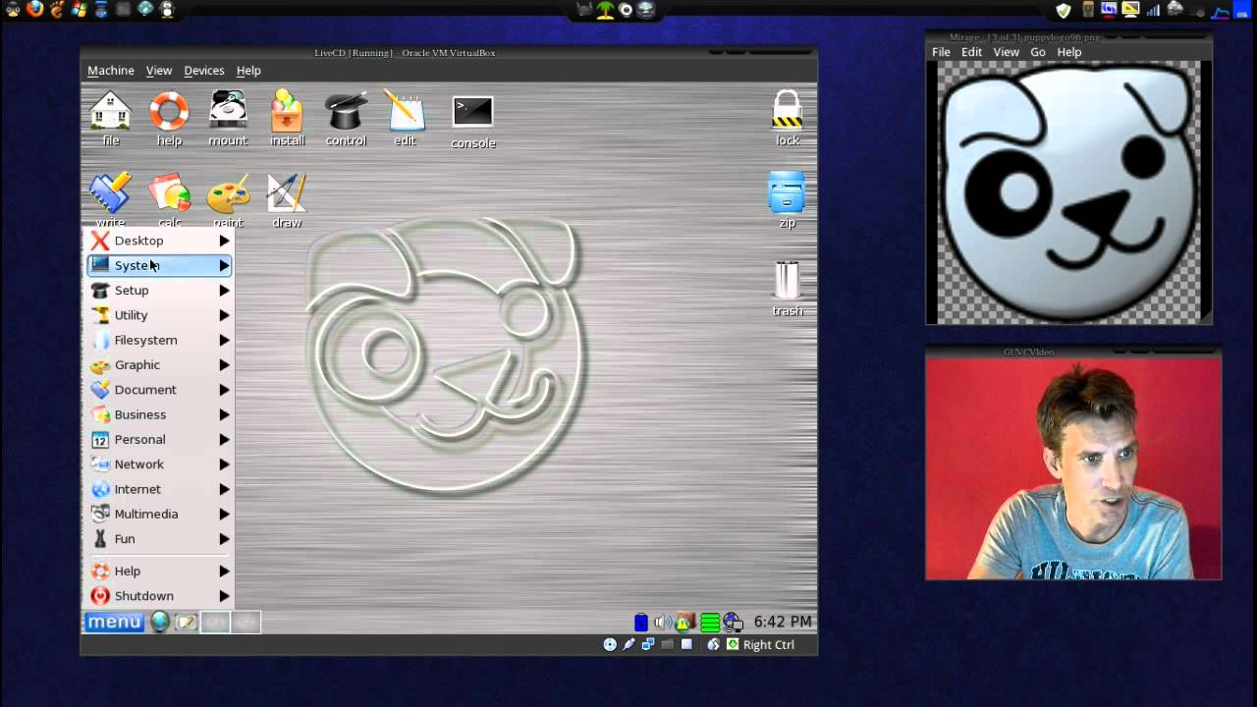The image size is (1257, 707).
Task: Click the Tux penguin icon in top panel
Action: 167,9
